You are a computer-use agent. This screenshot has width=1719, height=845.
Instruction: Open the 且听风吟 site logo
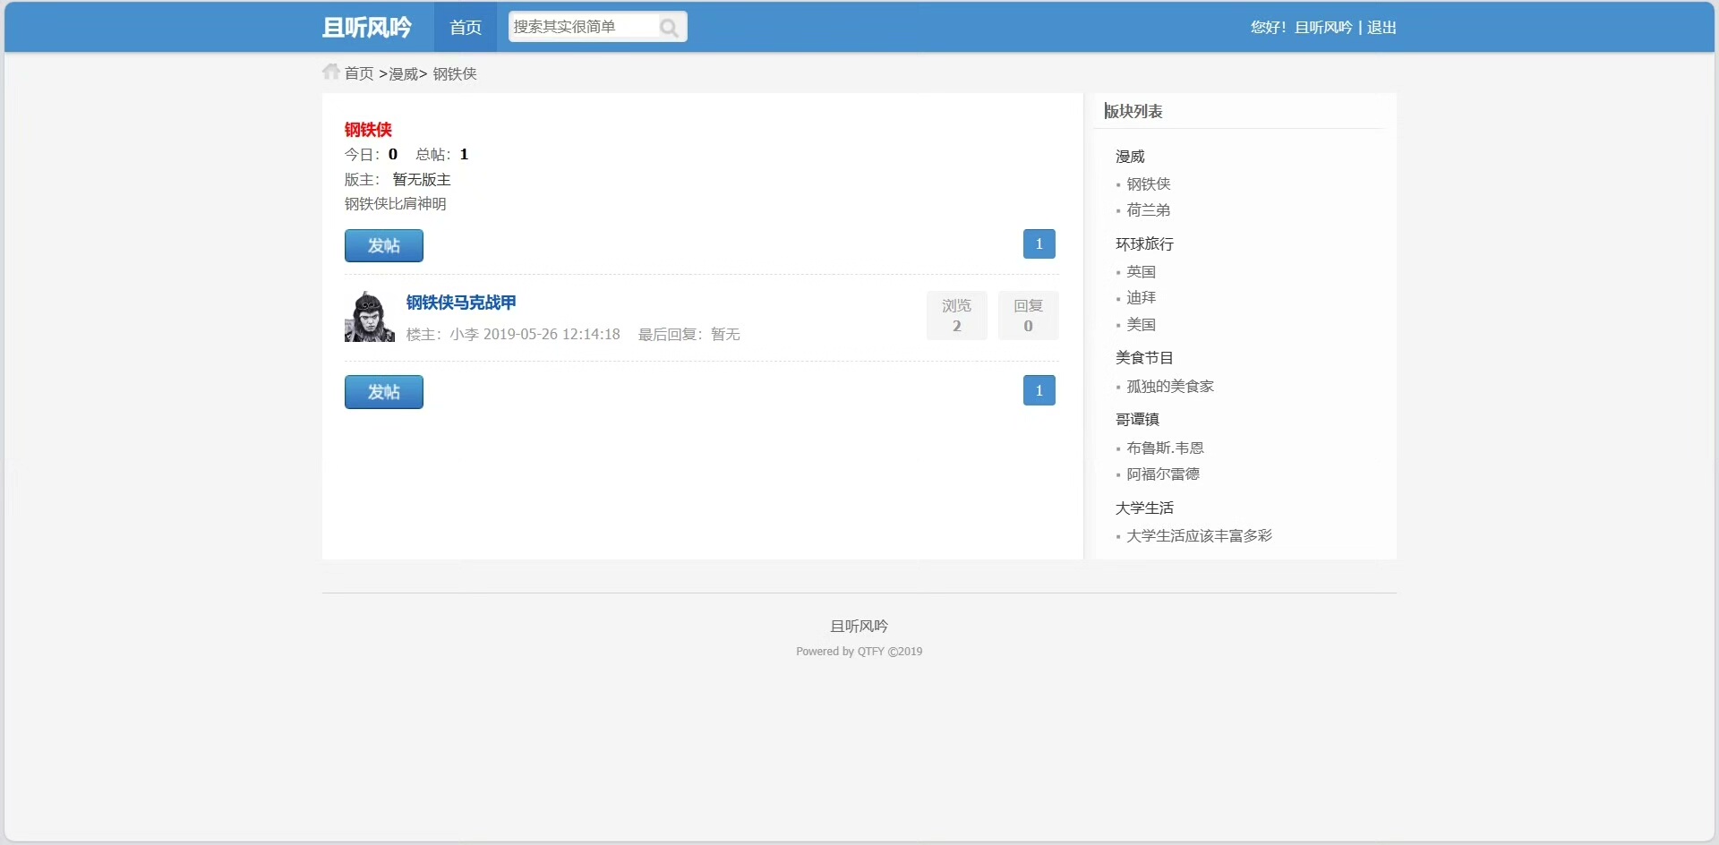pyautogui.click(x=367, y=28)
